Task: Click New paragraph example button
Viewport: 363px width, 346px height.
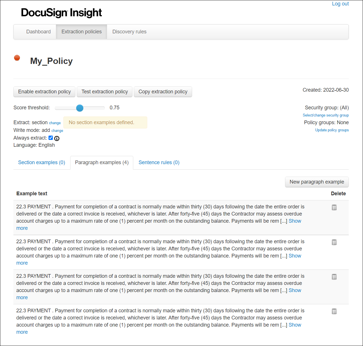Action: (317, 182)
